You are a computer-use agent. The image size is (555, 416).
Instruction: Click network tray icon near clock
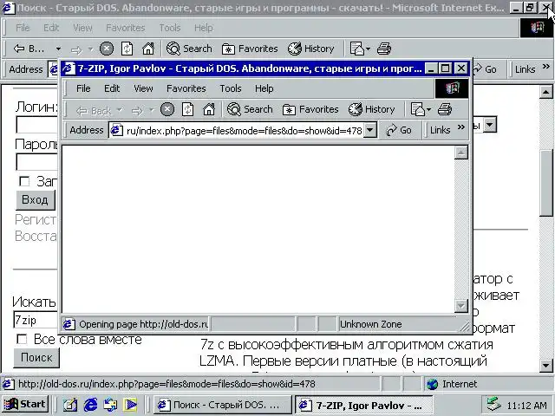tap(493, 405)
